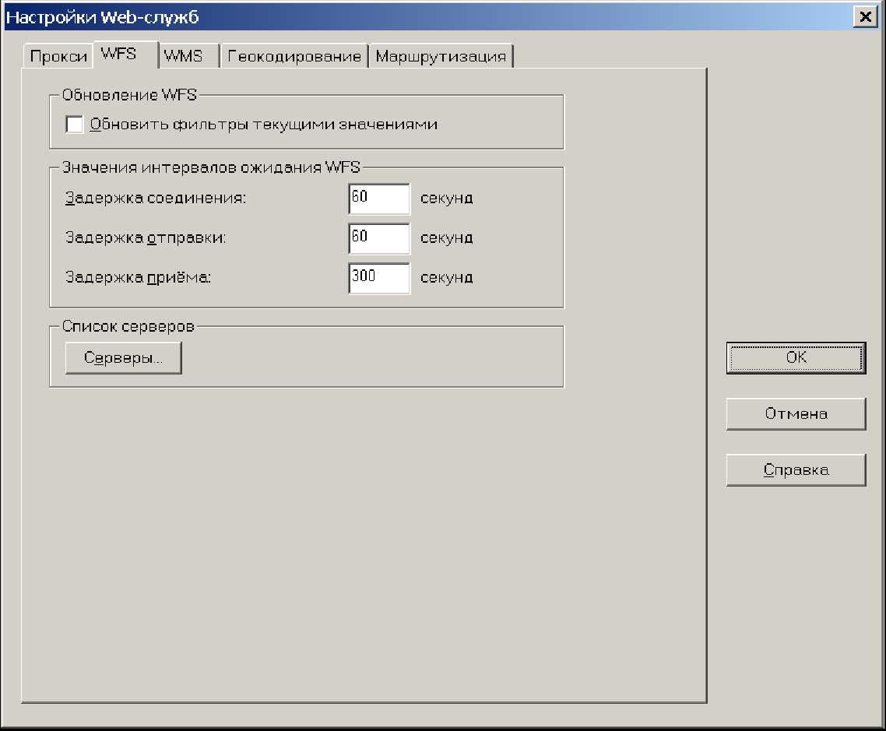
Task: Enable the Обновить фильтры текущими значениями checkbox
Action: click(75, 125)
